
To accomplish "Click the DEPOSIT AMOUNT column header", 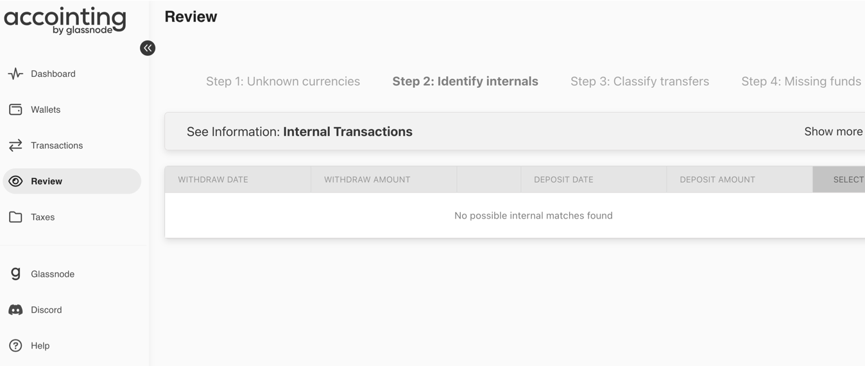I will click(717, 179).
